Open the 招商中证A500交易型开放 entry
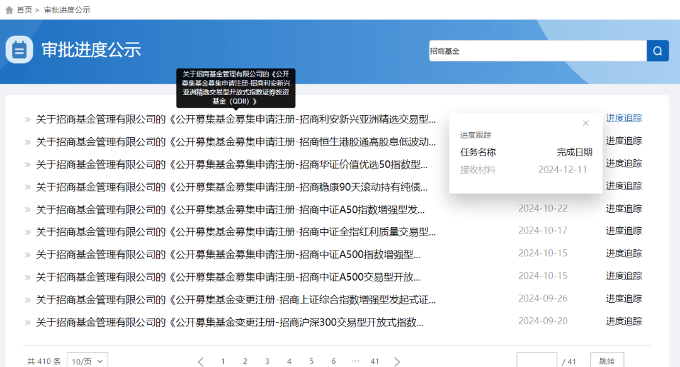This screenshot has height=367, width=680. [228, 277]
